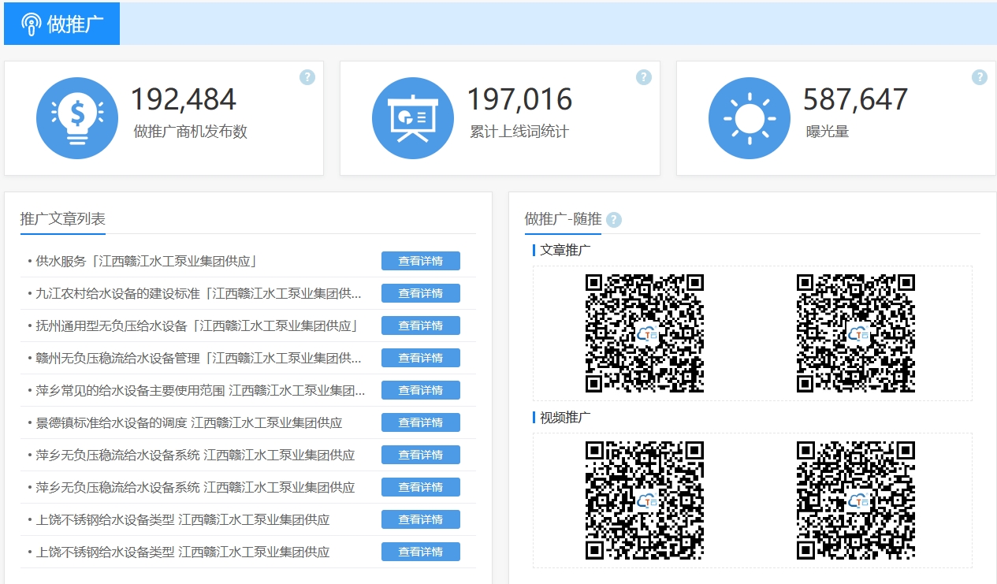Open article 赣州无负压稳流给水设备管理
Screen dimensions: 997x584
(199, 358)
